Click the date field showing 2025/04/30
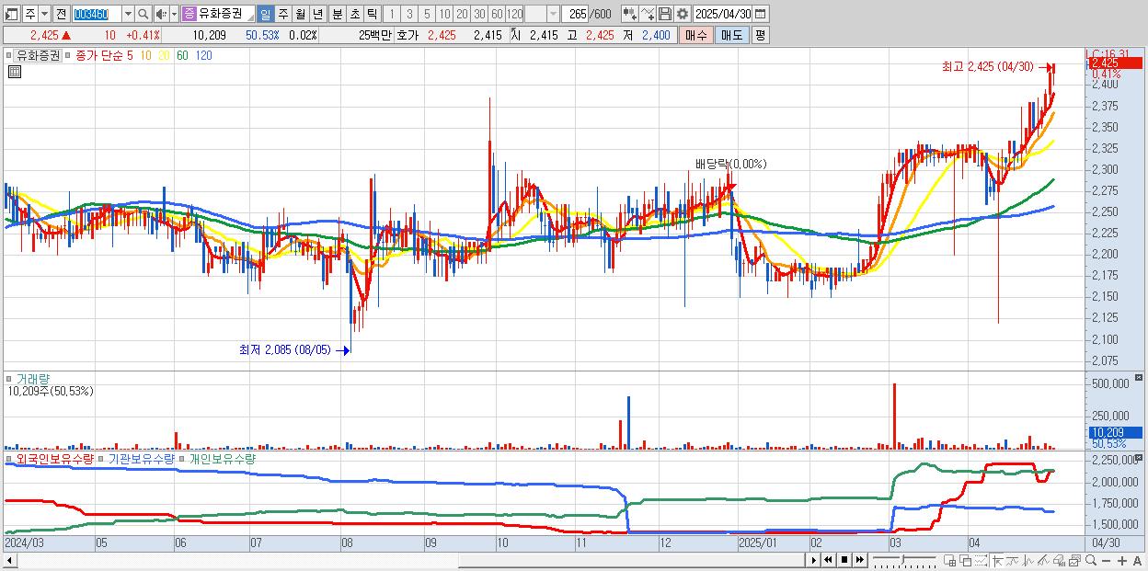Viewport: 1148px width, 571px height. [723, 14]
